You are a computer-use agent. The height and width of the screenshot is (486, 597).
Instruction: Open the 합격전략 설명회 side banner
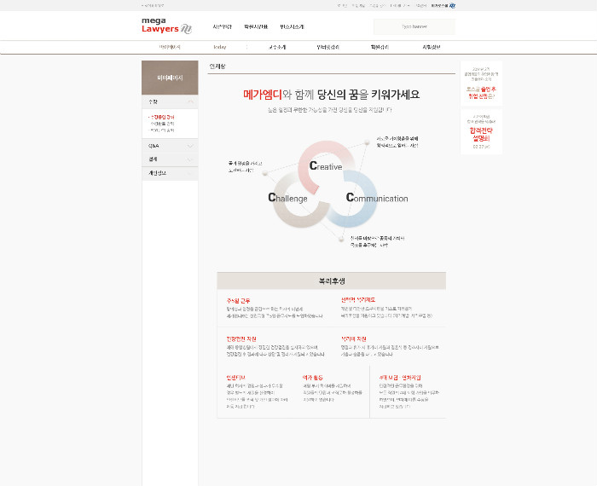[481, 132]
